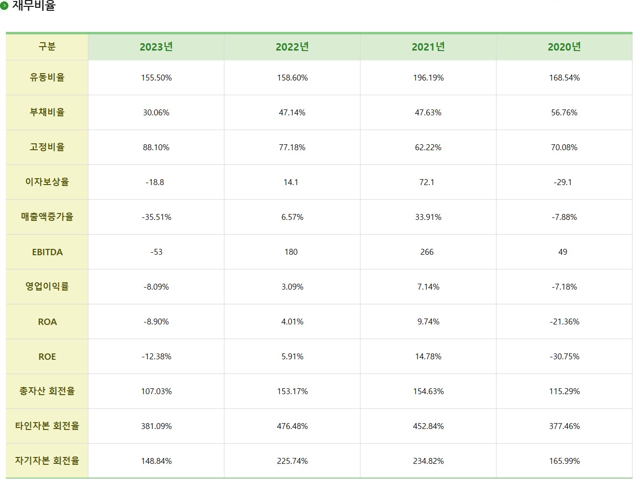Select the 2022년 column header
This screenshot has height=482, width=635.
[292, 47]
